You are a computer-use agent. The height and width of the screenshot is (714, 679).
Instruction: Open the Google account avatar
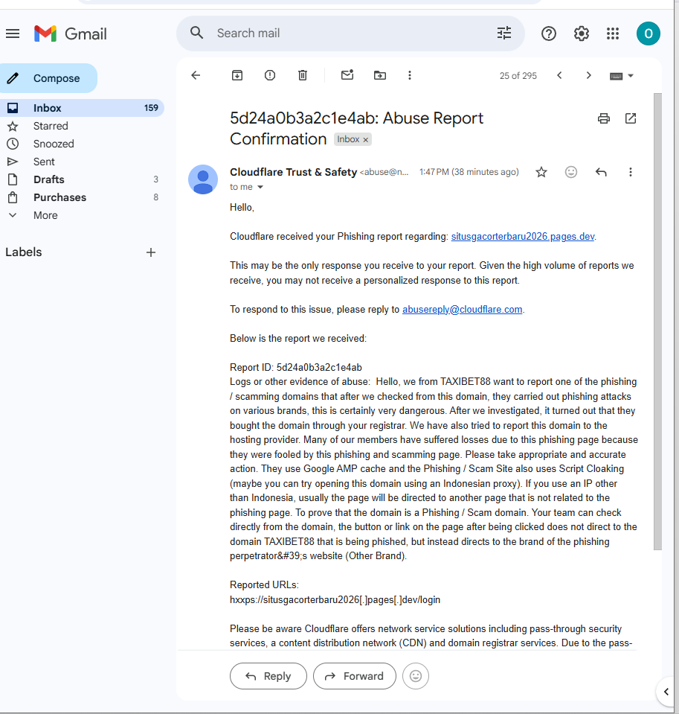click(648, 34)
